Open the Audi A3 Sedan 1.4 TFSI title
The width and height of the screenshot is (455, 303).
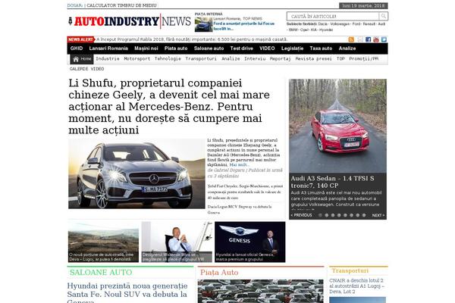point(333,182)
